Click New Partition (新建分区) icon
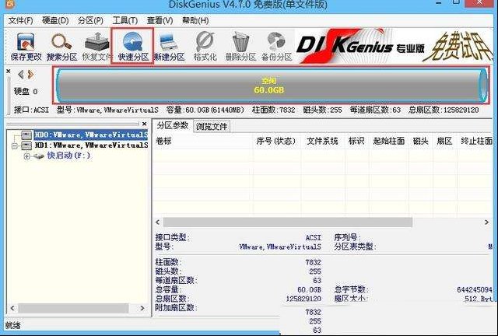 point(170,47)
